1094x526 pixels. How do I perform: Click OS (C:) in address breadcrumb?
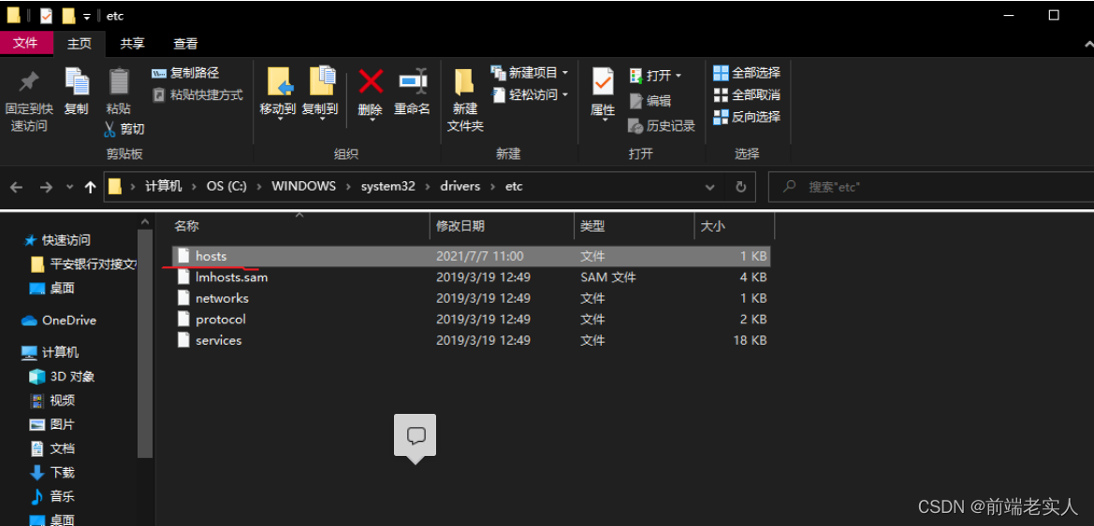226,186
